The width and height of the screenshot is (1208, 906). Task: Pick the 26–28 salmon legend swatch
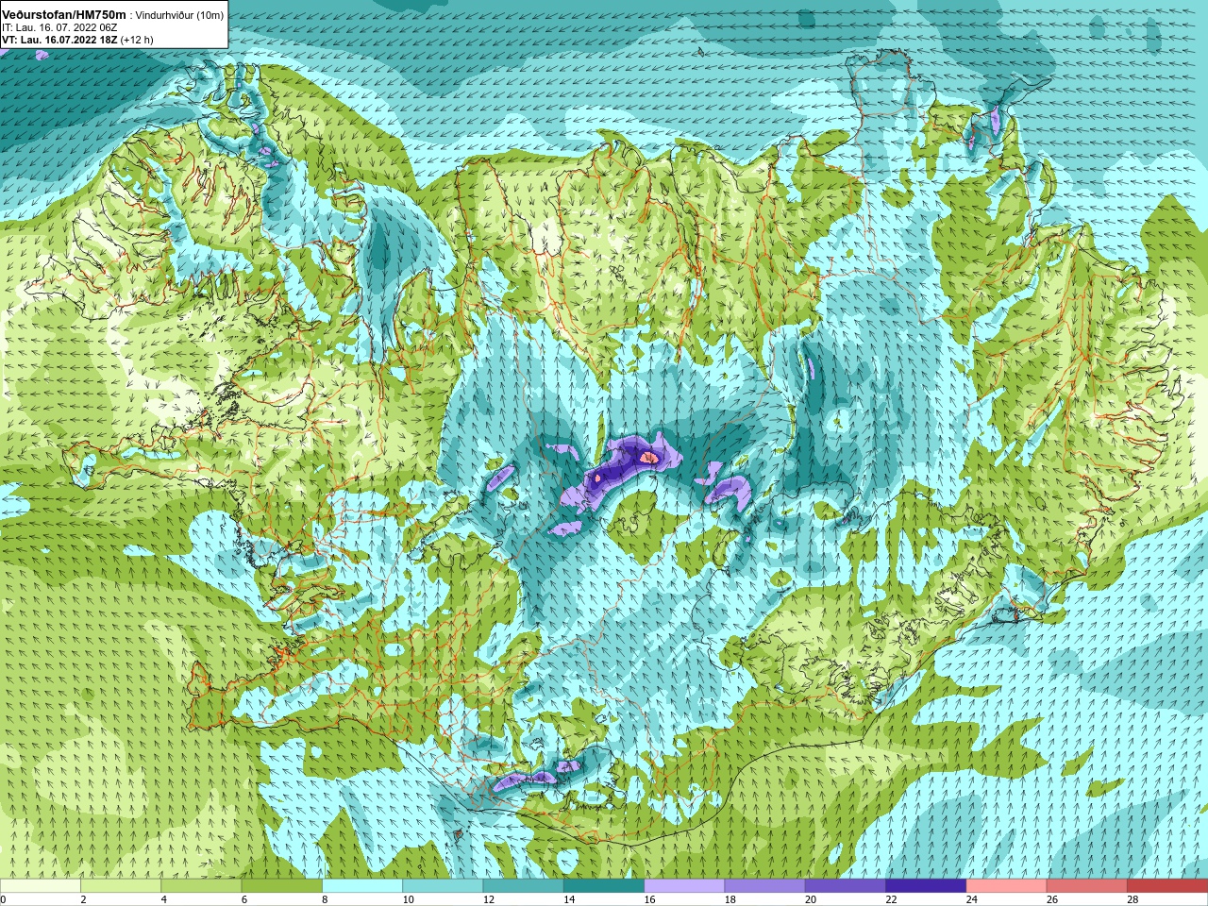(x=1087, y=886)
